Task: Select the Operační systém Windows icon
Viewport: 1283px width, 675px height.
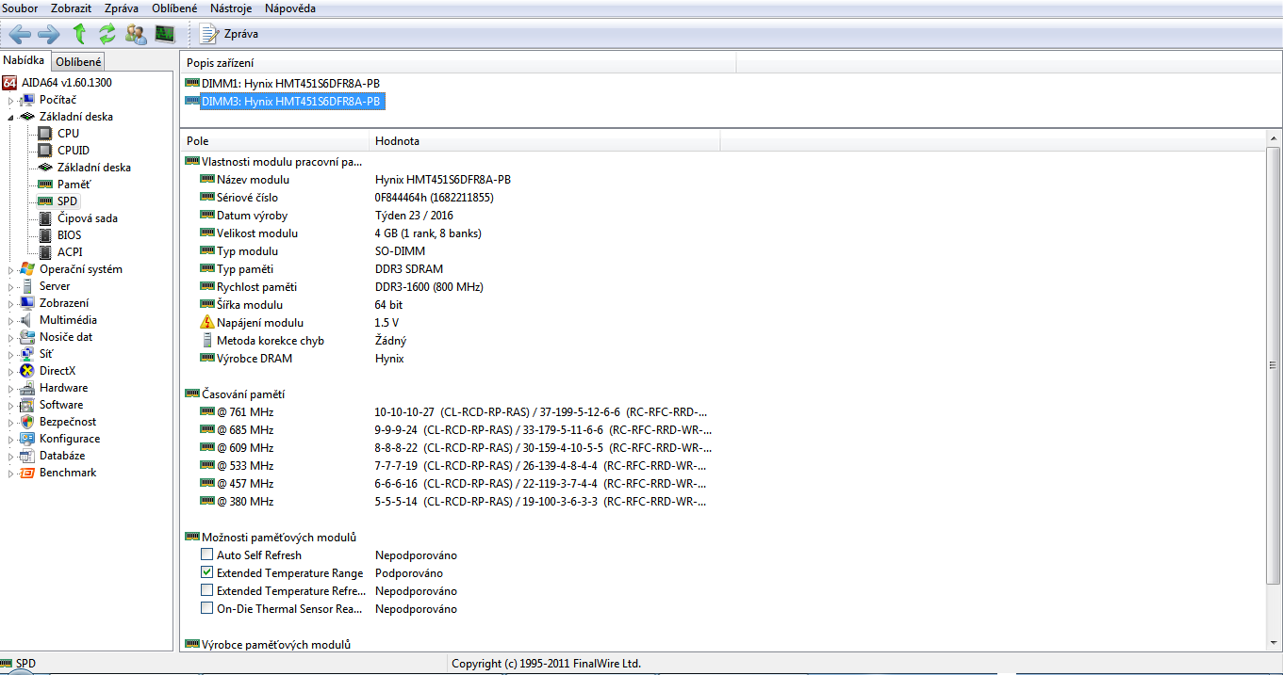Action: point(26,269)
